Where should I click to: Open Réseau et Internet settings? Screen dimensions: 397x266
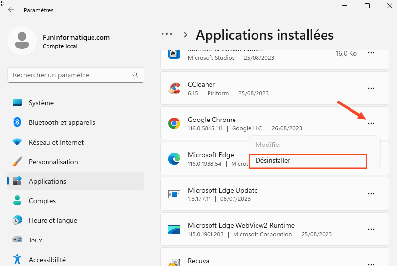(x=56, y=142)
